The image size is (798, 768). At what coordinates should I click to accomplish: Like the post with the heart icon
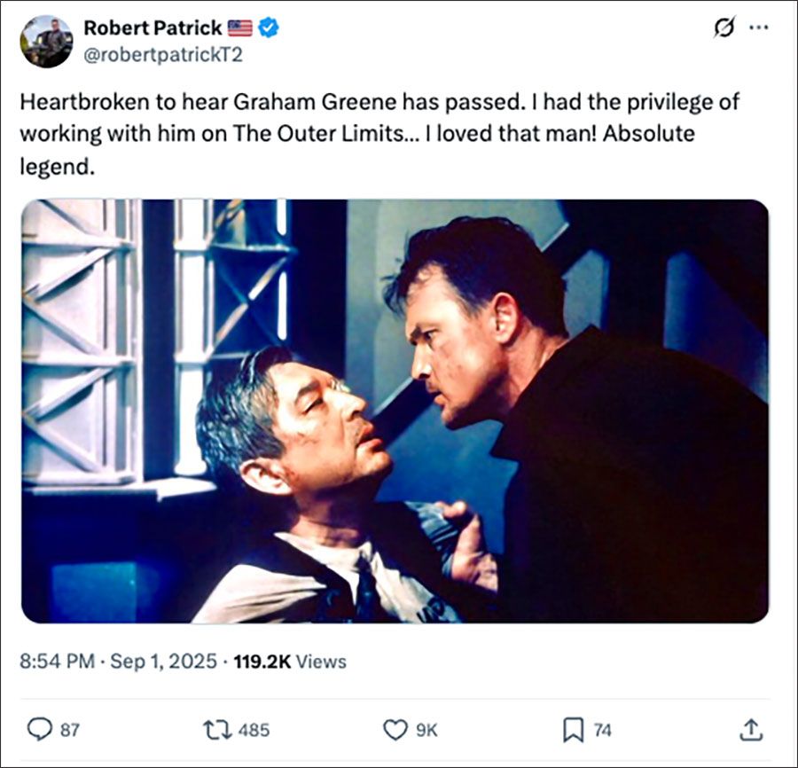pyautogui.click(x=395, y=729)
